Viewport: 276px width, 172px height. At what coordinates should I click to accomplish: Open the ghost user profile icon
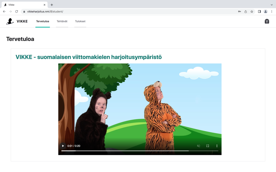(x=267, y=21)
